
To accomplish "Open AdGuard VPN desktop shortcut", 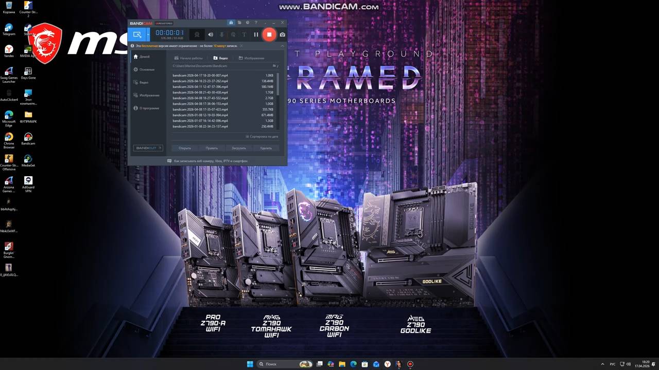I will pos(28,184).
